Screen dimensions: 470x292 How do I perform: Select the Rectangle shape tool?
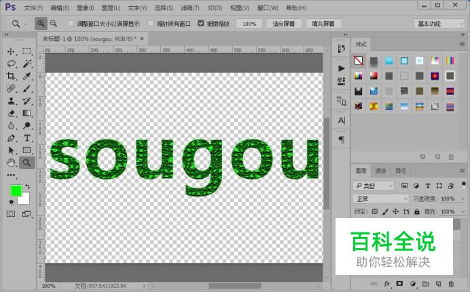(26, 150)
